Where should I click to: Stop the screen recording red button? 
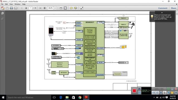[134, 91]
